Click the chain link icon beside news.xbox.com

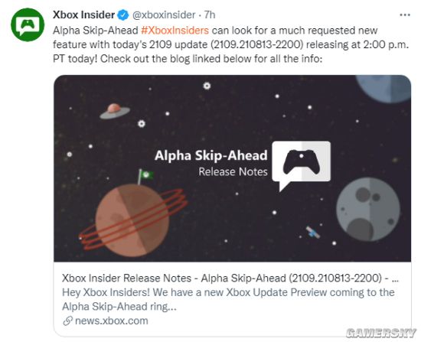67,321
